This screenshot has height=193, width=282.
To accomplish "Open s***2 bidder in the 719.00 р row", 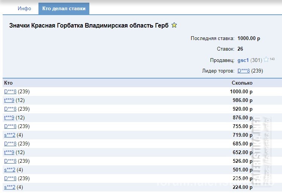I will pos(10,135).
